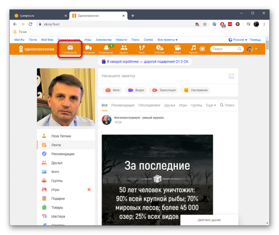Bookmark the page with the star icon
Image resolution: width=279 pixels, height=235 pixels.
coord(205,24)
